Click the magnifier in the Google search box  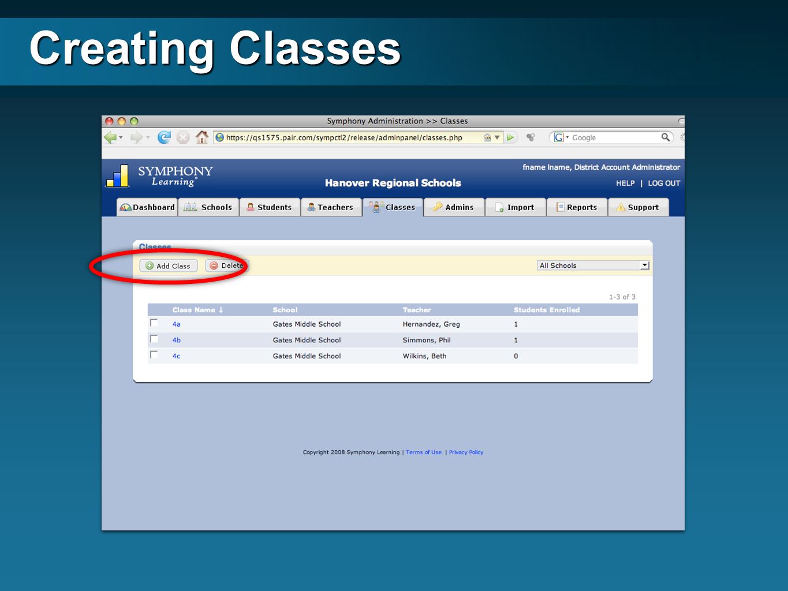pyautogui.click(x=666, y=137)
